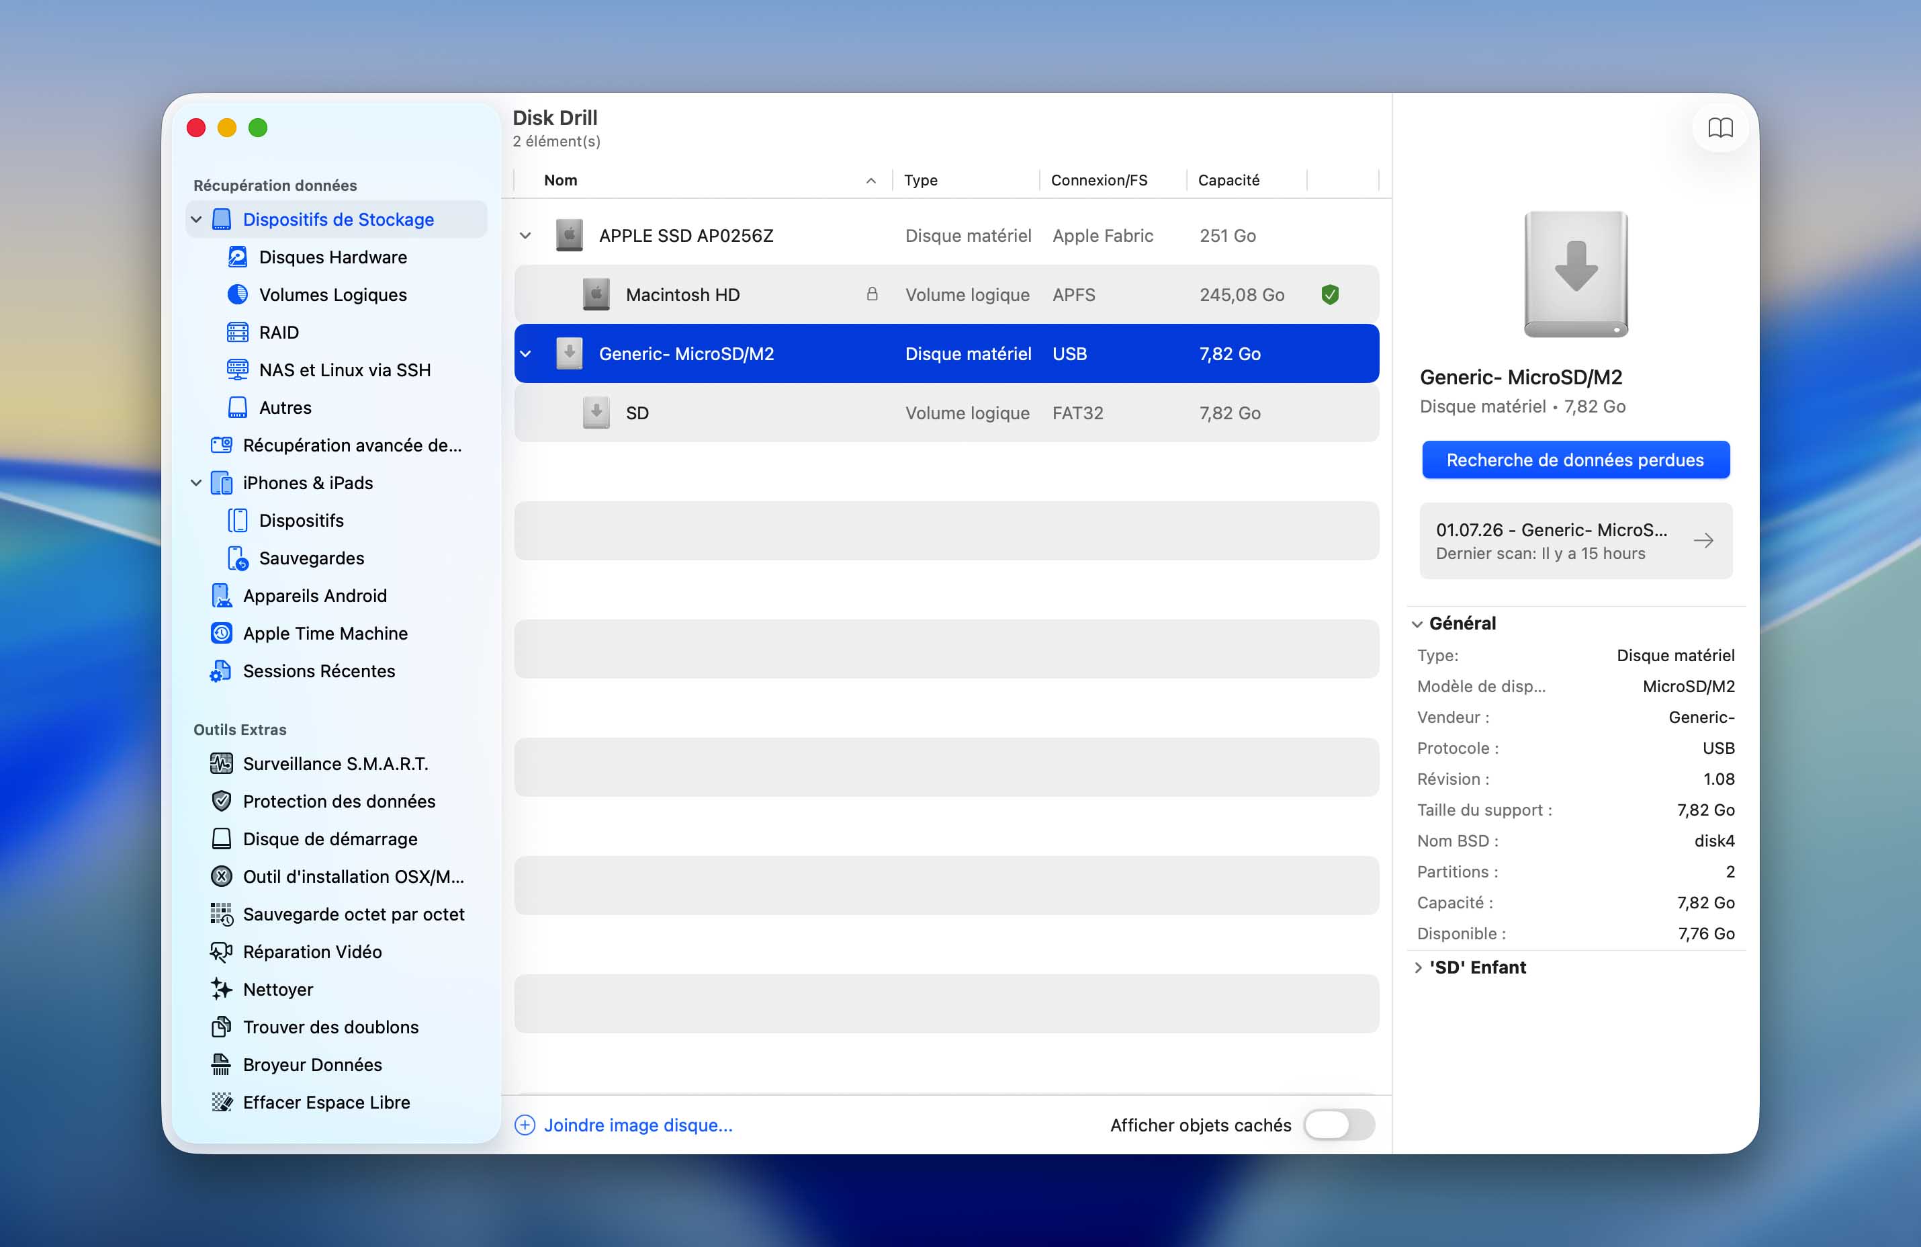Screen dimensions: 1921x1247
Task: Collapse the Général section
Action: [1417, 624]
